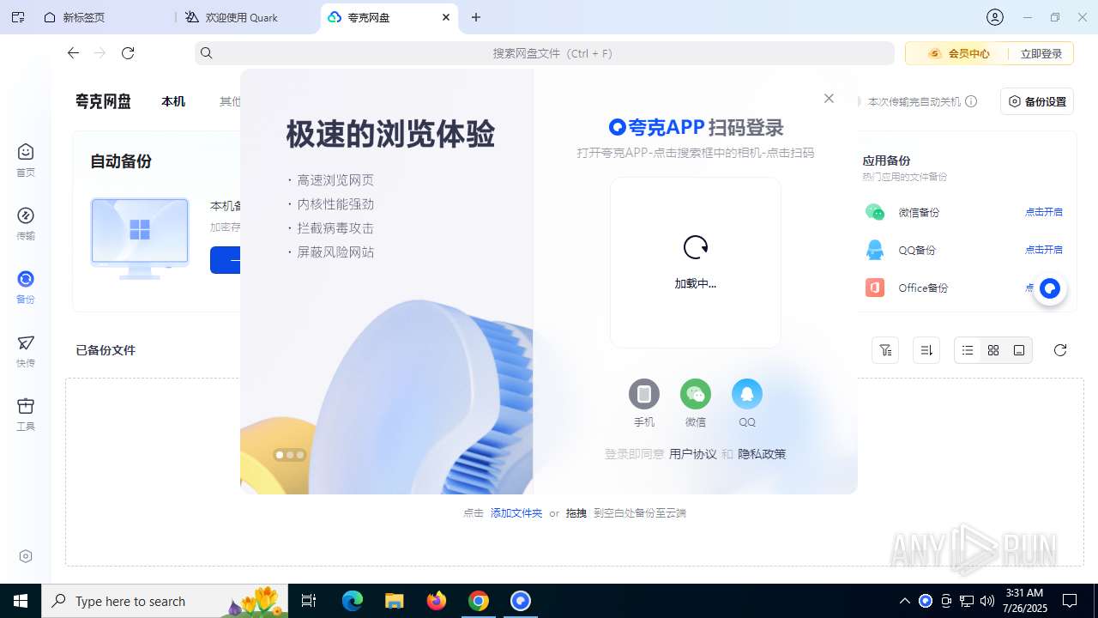Screen dimensions: 1098x618
Task: Launch Microsoft Edge from the taskbar
Action: (x=353, y=601)
